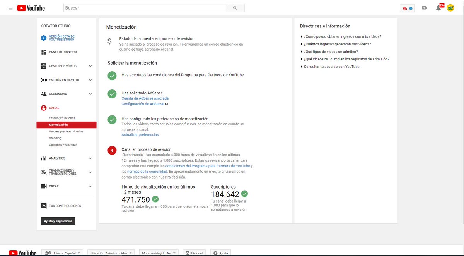Click the Crear camera icon
This screenshot has width=464, height=256.
click(44, 186)
